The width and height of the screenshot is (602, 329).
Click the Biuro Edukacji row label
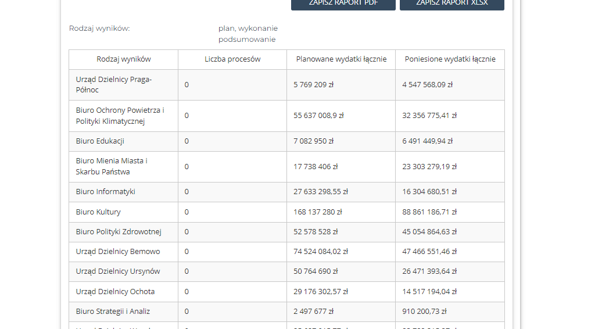[x=100, y=141]
